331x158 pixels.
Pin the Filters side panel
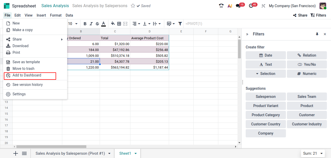(x=317, y=34)
